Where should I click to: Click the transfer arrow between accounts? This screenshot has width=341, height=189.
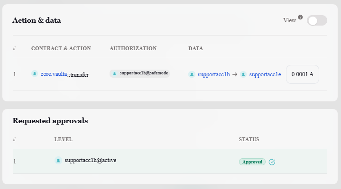pyautogui.click(x=235, y=74)
